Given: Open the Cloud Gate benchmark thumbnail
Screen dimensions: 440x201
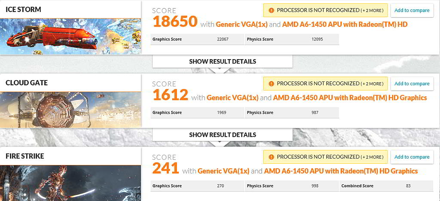Looking at the screenshot, I should click(x=70, y=110).
